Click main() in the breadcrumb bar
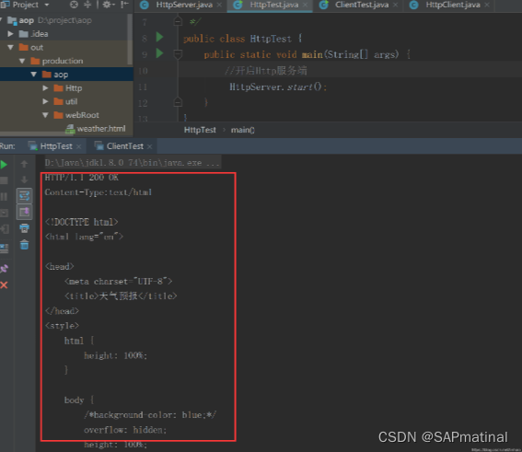The width and height of the screenshot is (522, 452). coord(243,130)
